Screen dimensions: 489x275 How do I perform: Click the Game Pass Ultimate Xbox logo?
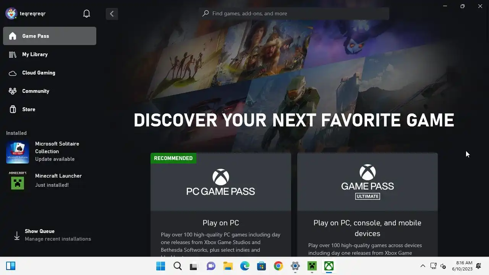(x=368, y=172)
